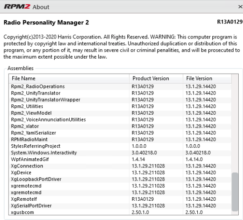The height and width of the screenshot is (220, 243).
Task: Click the RPM2 logo in title bar
Action: [17, 7]
